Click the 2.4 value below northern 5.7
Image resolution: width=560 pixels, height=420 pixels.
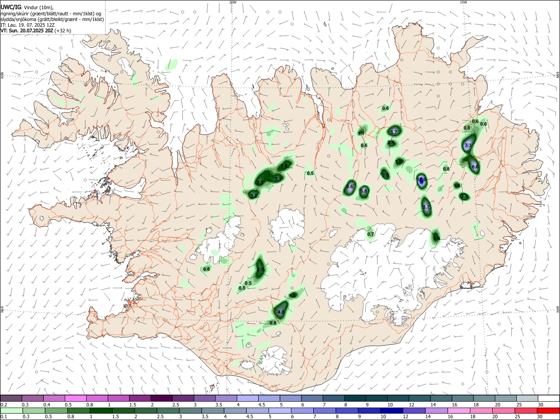coord(391,143)
